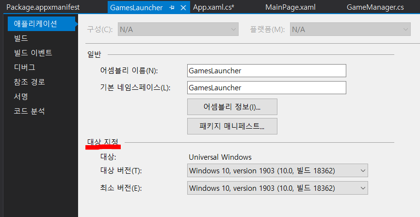Click the 패키지 매니페스트... button
Viewport: 420px width, 217px height.
(x=232, y=126)
